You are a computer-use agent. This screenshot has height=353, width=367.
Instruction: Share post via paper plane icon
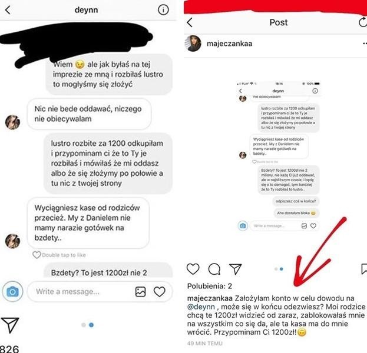tap(235, 269)
